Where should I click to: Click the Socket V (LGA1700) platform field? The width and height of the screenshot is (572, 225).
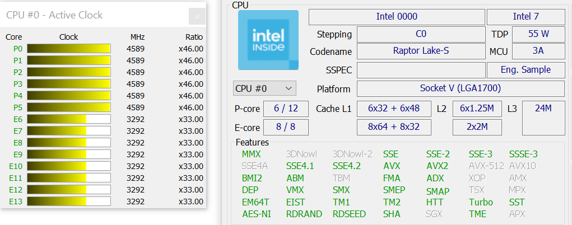(x=461, y=88)
